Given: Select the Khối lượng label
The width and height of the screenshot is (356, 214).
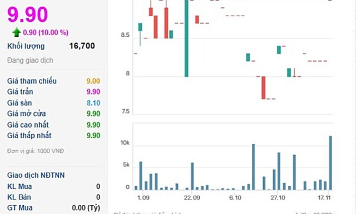Looking at the screenshot, I should pos(26,46).
